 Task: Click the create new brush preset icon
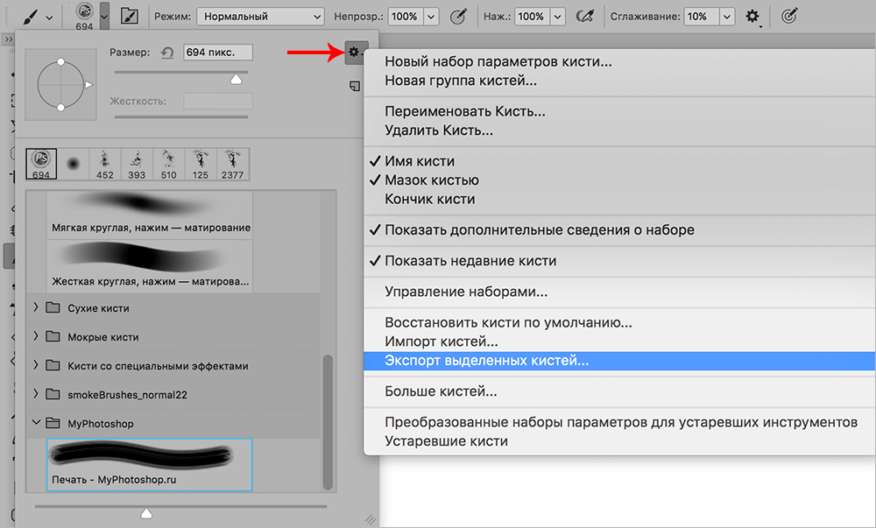pos(355,86)
